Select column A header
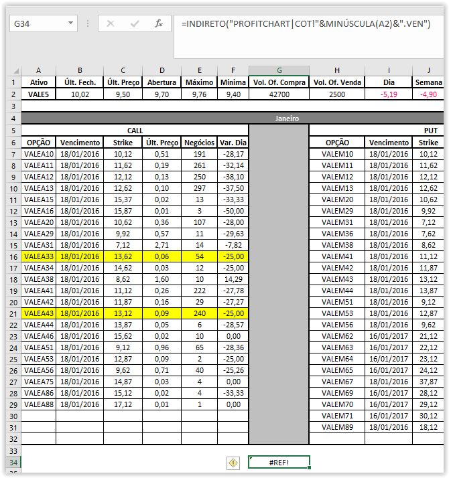 coord(38,70)
